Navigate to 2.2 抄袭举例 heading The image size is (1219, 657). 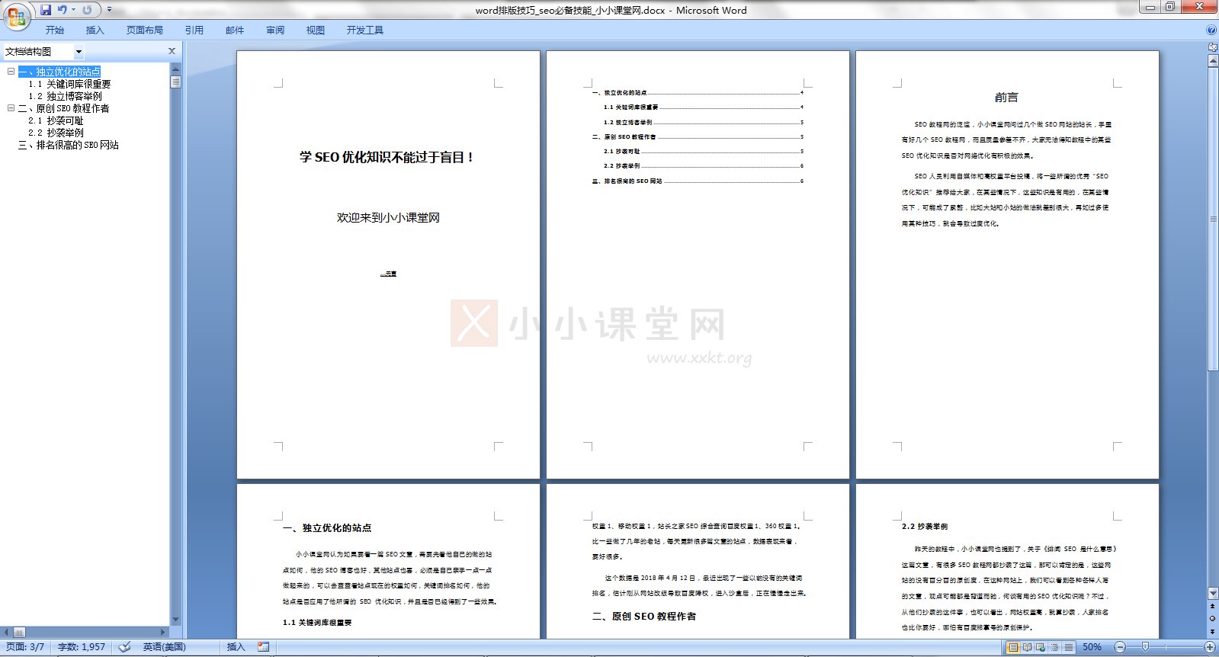(56, 133)
